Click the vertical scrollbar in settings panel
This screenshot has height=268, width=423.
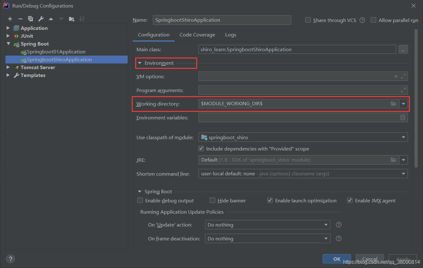tap(416, 98)
